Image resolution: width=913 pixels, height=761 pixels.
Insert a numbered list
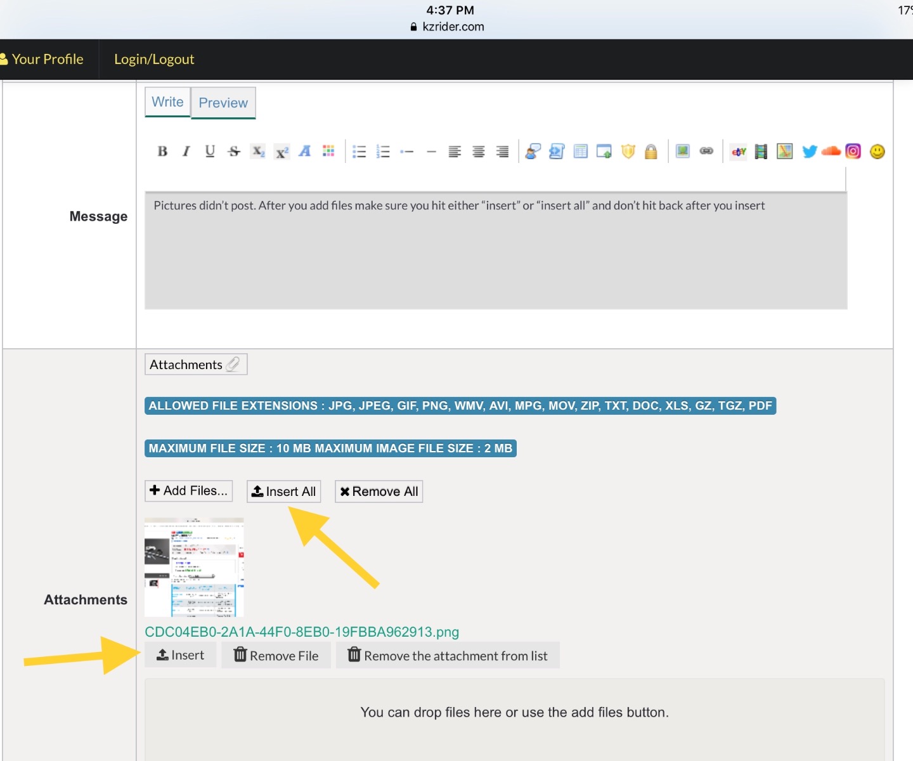(383, 152)
